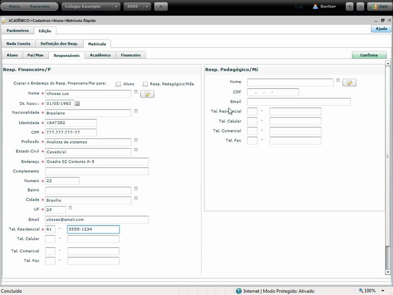Click Resp. Pedagógico CPF input field
The width and height of the screenshot is (393, 295).
(273, 92)
